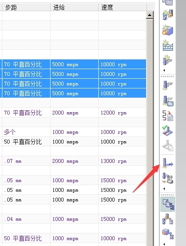
Task: Click the 步距 column header
Action: (26, 7)
